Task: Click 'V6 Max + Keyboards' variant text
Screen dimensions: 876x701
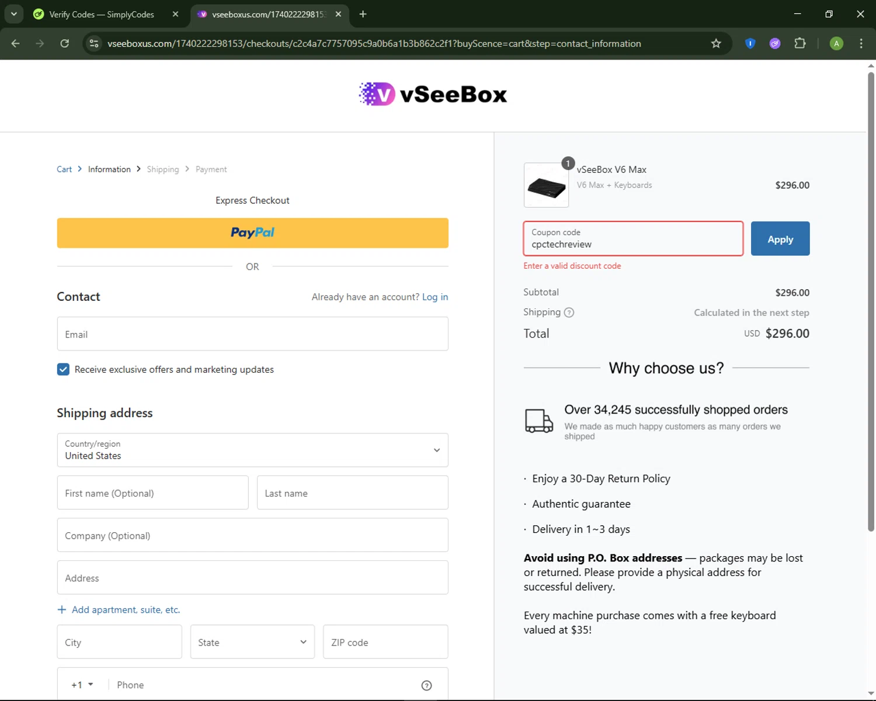Action: (x=614, y=185)
